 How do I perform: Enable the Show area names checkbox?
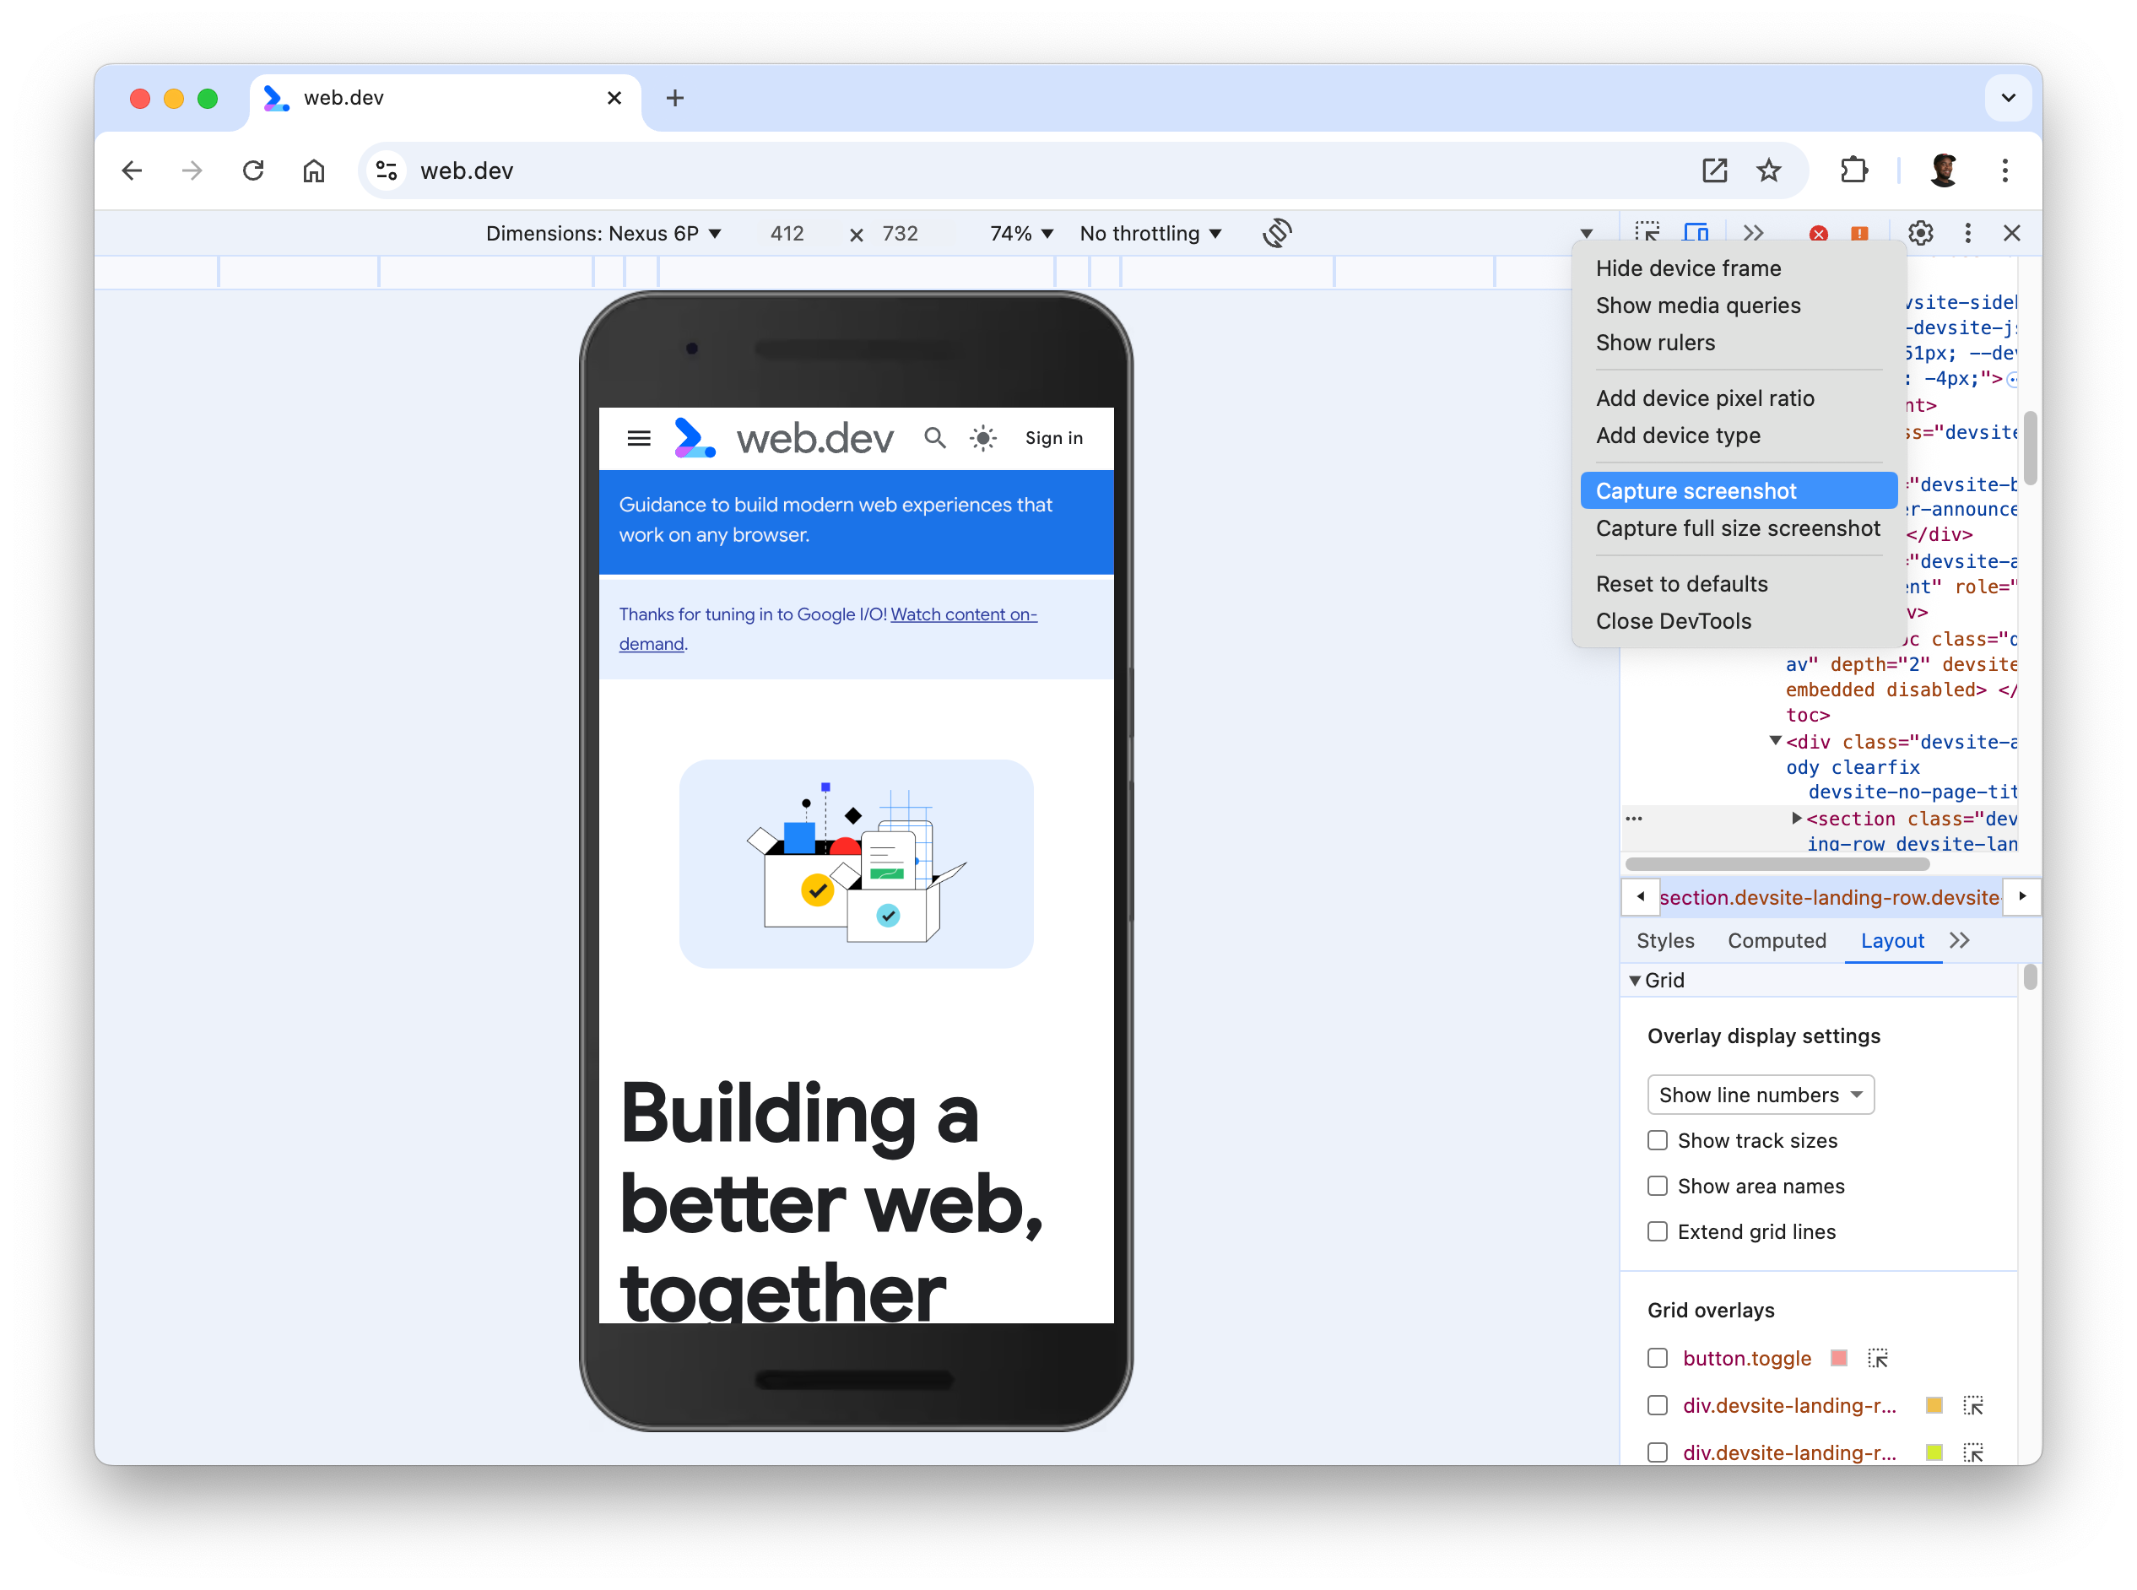click(1658, 1186)
